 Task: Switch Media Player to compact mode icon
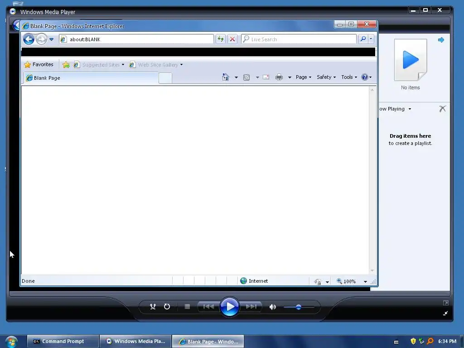445,313
